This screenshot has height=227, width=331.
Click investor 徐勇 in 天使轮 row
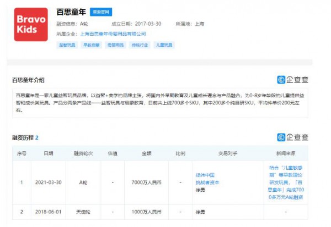(x=200, y=212)
